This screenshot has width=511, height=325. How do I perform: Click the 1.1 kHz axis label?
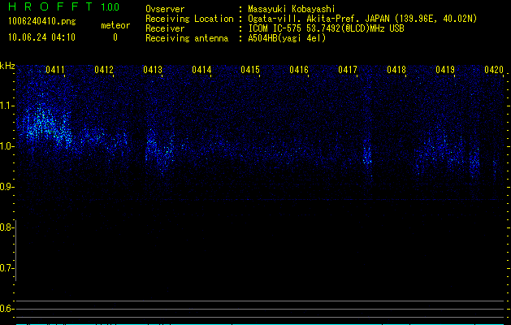6,106
